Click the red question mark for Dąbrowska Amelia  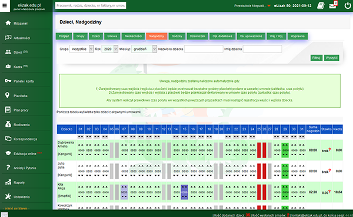pyautogui.click(x=329, y=149)
